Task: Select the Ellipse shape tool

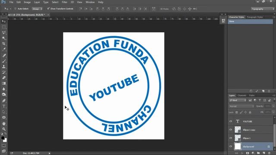Action: 4,118
